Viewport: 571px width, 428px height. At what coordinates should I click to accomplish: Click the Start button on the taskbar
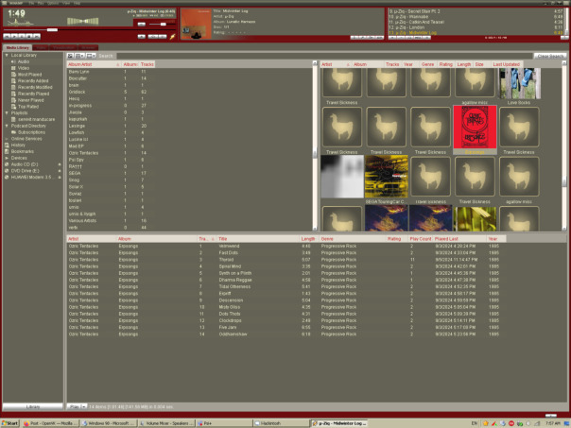pyautogui.click(x=10, y=423)
